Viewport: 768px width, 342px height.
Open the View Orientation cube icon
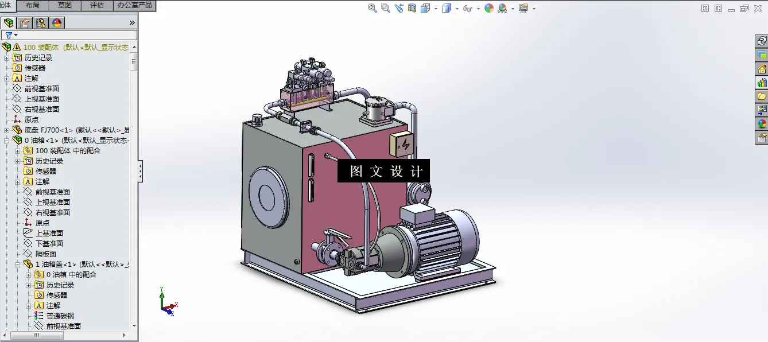pos(425,8)
